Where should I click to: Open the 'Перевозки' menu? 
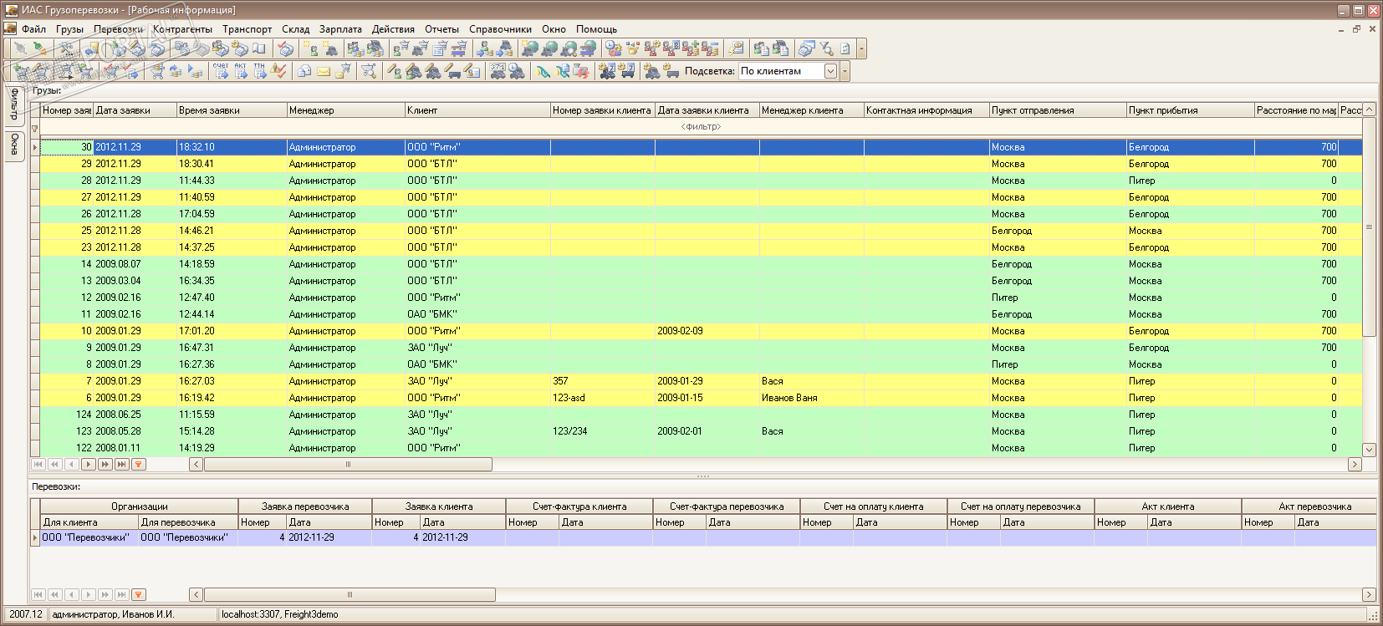118,28
